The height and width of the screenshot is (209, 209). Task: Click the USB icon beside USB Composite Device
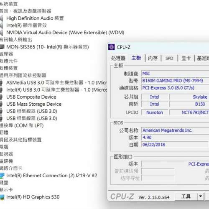click(x=1, y=97)
